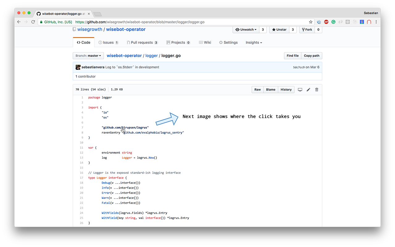
Task: Open the Wiki tab
Action: [x=205, y=42]
